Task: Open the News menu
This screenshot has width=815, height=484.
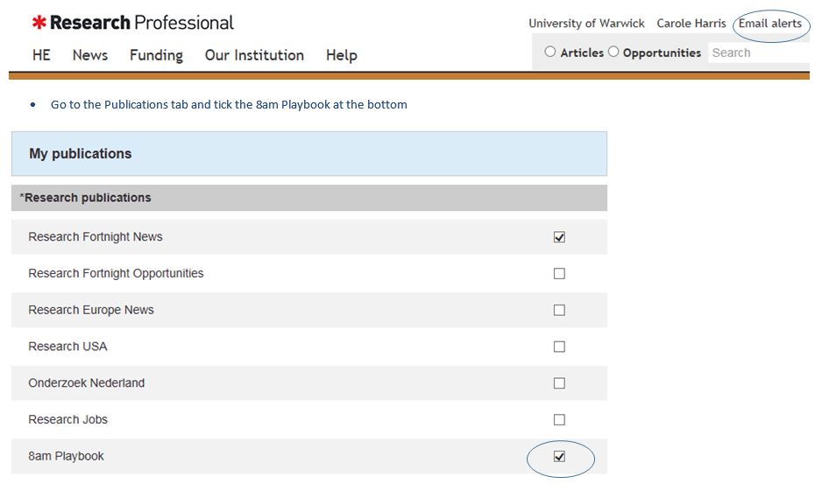Action: pos(90,55)
